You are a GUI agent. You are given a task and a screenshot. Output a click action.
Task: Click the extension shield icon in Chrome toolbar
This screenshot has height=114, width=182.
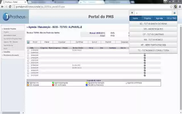click(x=175, y=7)
